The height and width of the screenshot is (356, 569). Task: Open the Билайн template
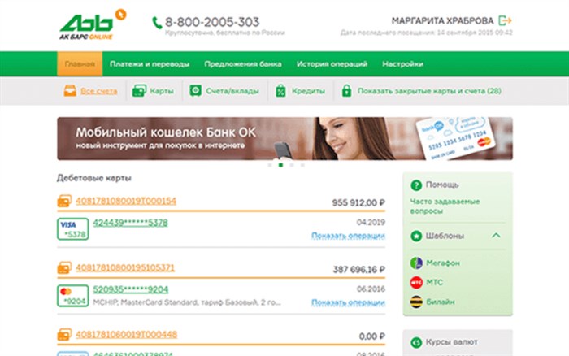tap(441, 302)
